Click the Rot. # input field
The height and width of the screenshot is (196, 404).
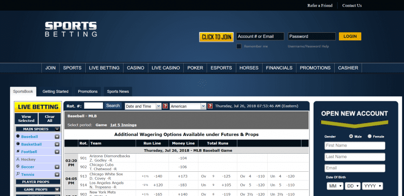93,106
